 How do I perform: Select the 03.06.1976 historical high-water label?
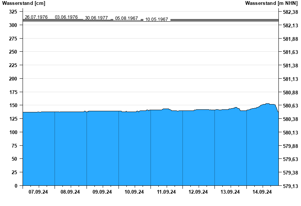coord(66,17)
